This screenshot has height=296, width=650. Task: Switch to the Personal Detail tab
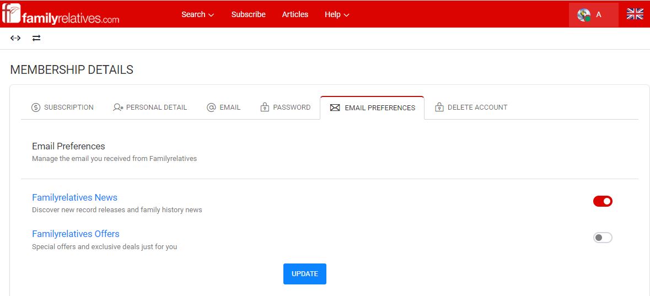150,107
